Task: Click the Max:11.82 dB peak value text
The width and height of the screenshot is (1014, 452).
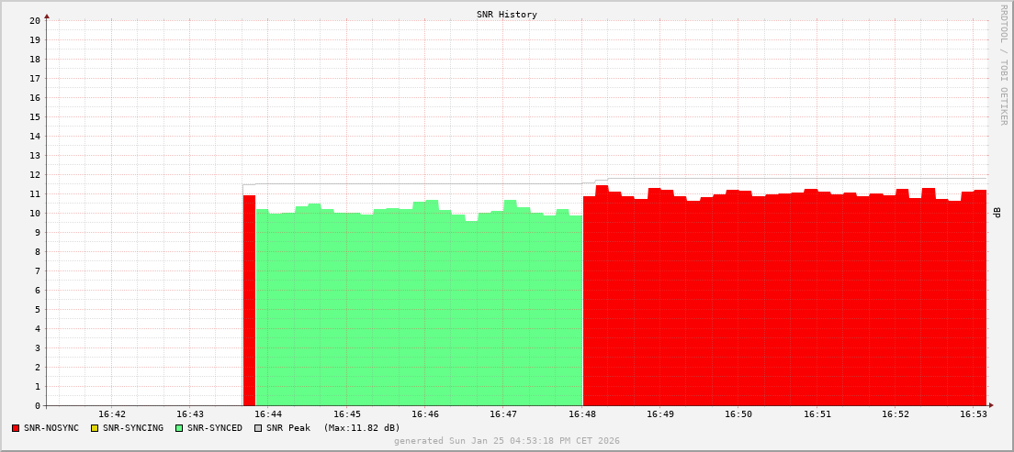Action: pyautogui.click(x=361, y=428)
